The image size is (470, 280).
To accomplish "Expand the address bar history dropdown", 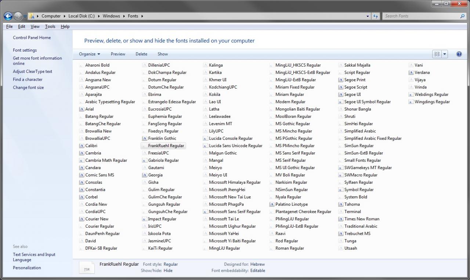I will point(368,16).
